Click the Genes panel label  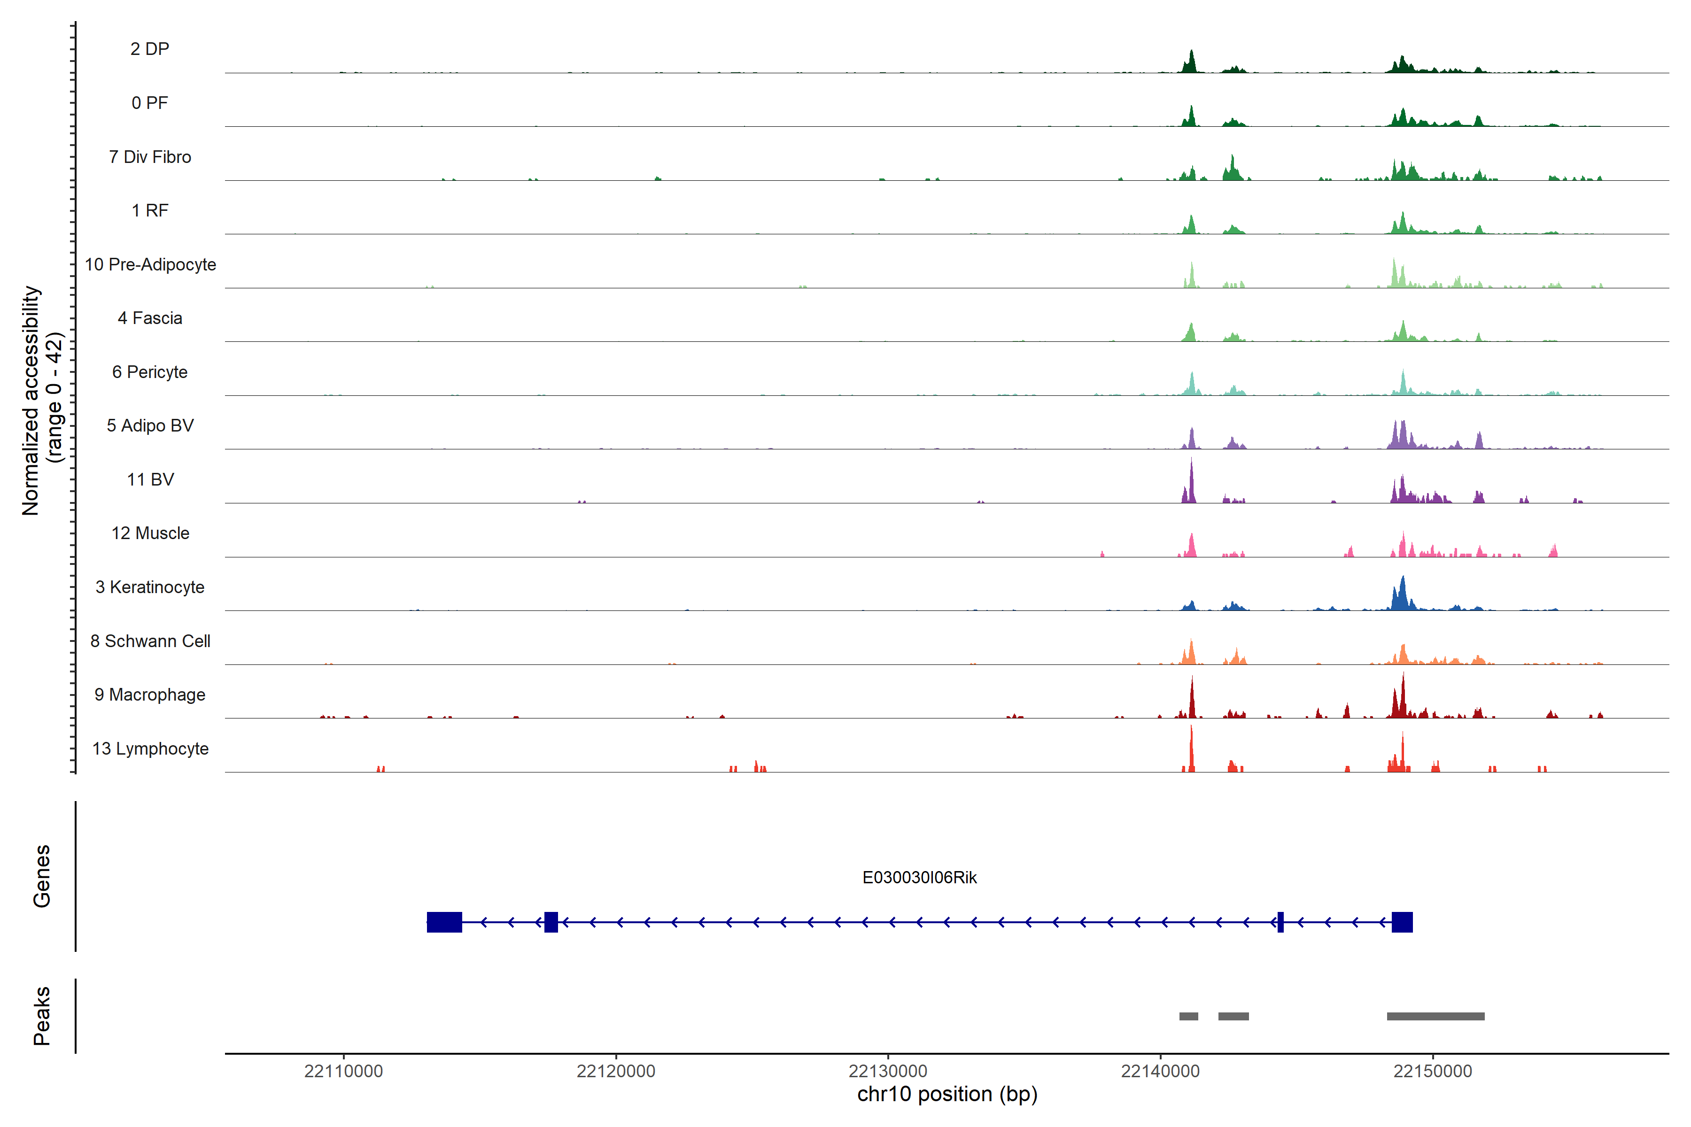coord(42,875)
